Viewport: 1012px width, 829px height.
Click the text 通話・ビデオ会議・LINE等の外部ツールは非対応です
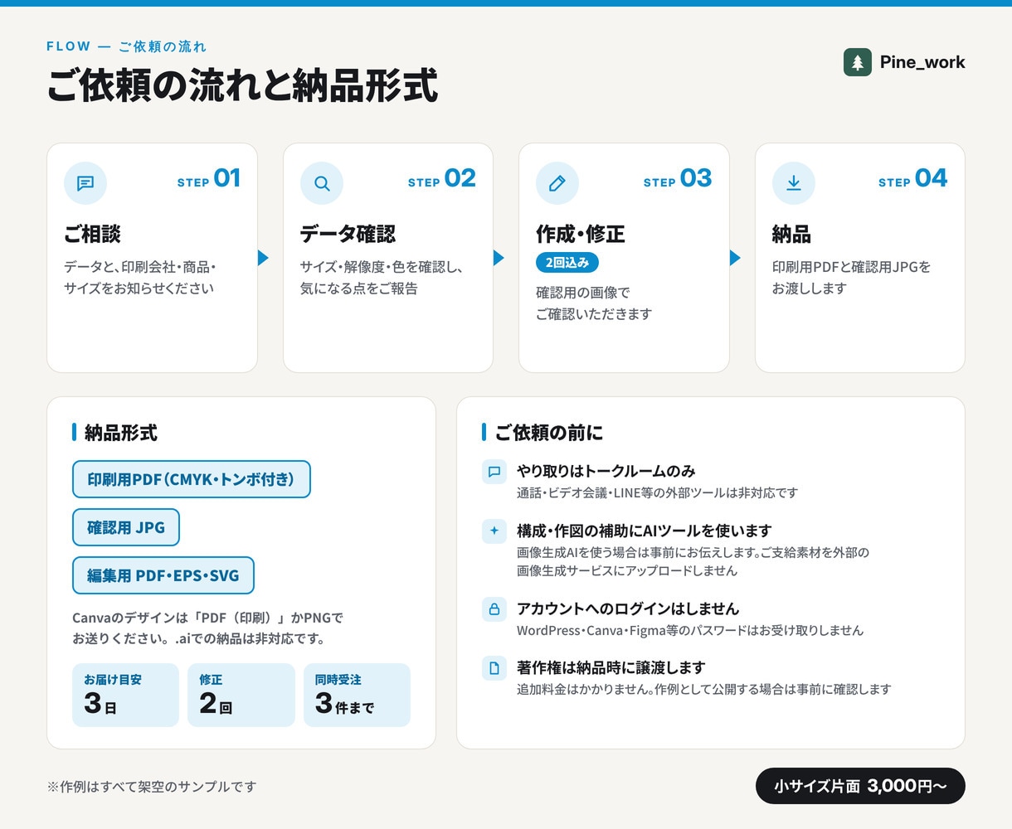[658, 492]
